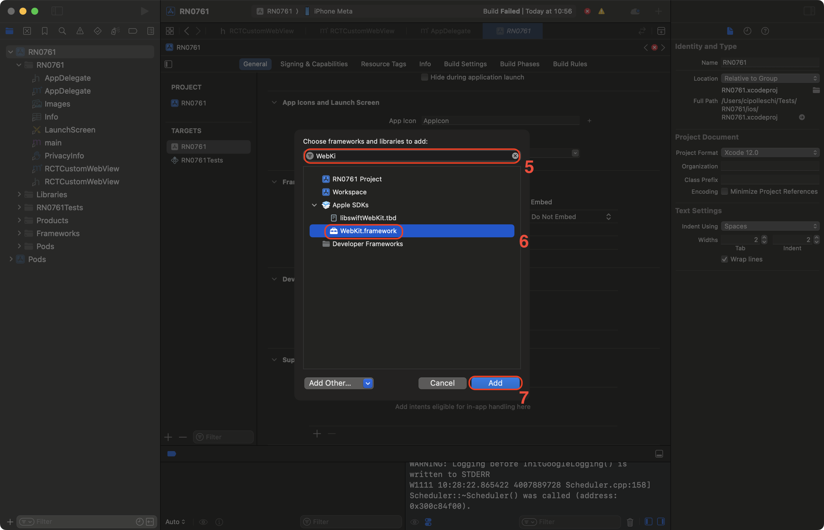The width and height of the screenshot is (824, 530).
Task: Cancel the framework selection dialog
Action: (x=442, y=383)
